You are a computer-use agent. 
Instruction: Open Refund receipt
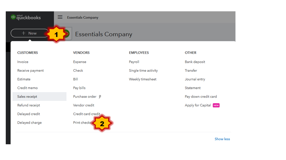29,105
